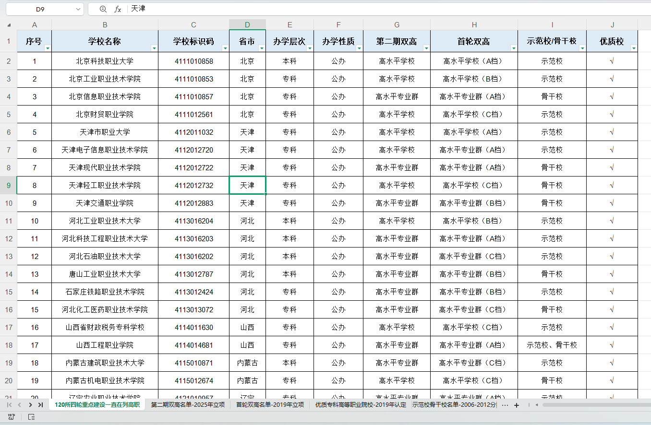Click the magnifier icon in the formula bar
The width and height of the screenshot is (651, 425).
(103, 9)
